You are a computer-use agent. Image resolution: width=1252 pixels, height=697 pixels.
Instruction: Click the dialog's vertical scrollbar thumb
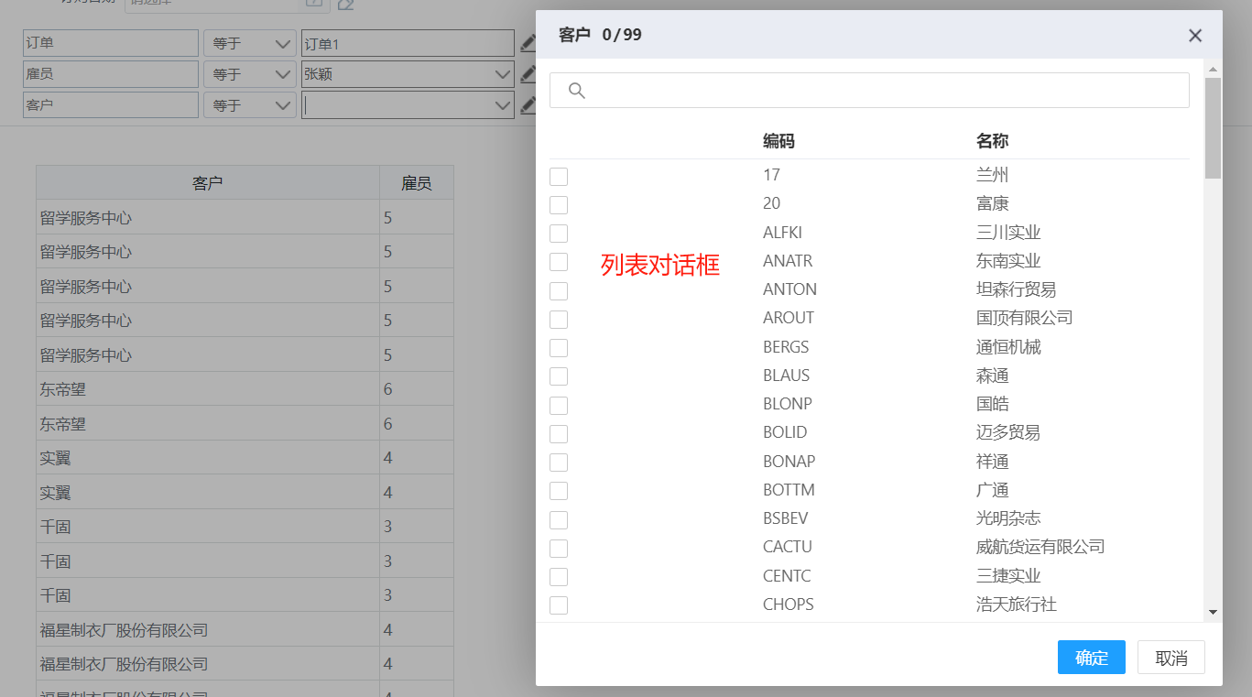point(1213,128)
